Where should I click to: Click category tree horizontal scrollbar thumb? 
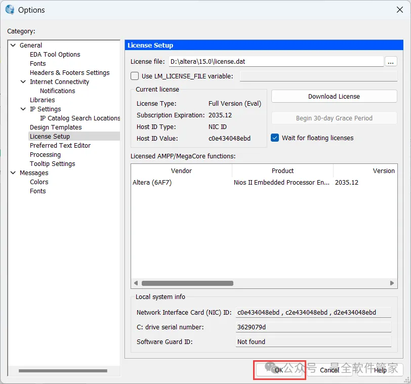coord(63,371)
